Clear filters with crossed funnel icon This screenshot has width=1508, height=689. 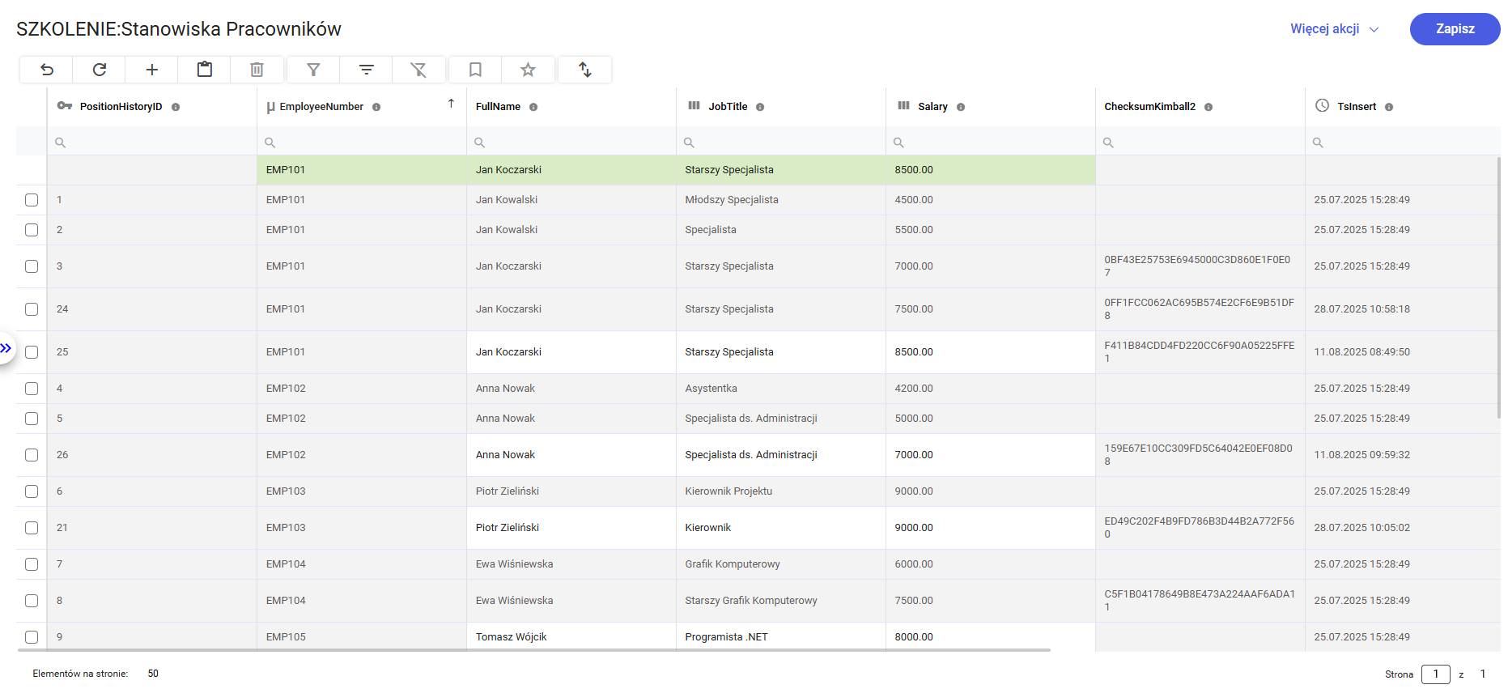418,70
